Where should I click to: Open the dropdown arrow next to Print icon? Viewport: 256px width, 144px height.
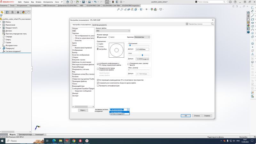[92, 2]
